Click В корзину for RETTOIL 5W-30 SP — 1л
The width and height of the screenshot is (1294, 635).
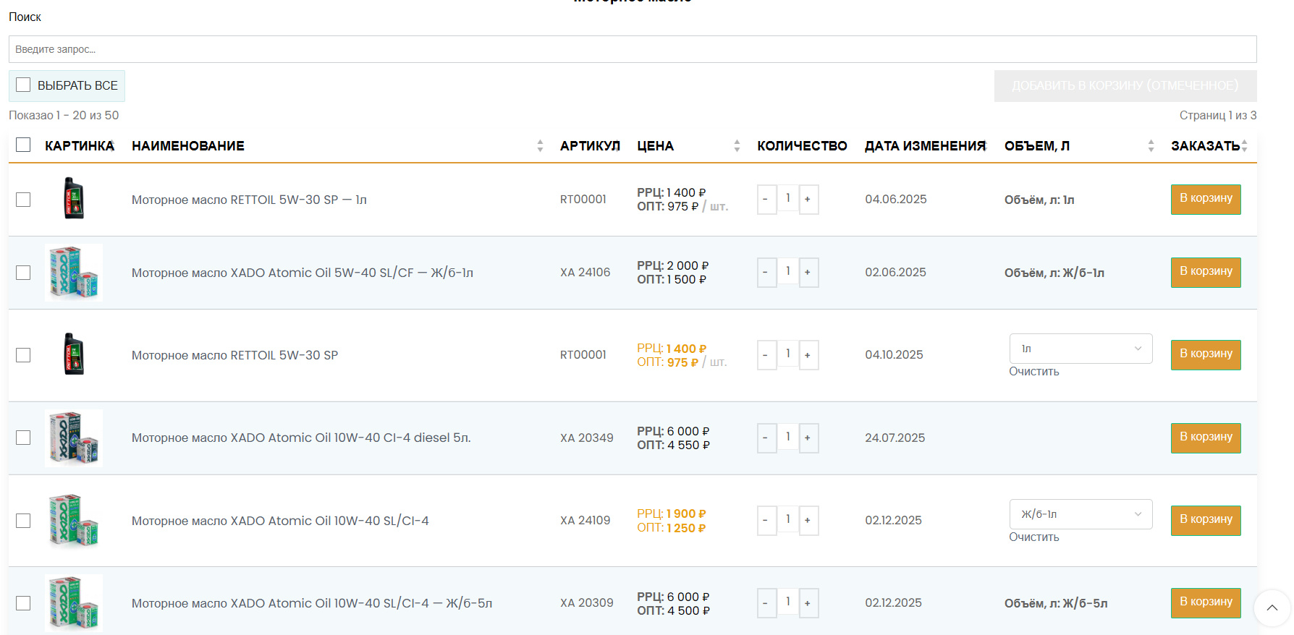(x=1206, y=199)
